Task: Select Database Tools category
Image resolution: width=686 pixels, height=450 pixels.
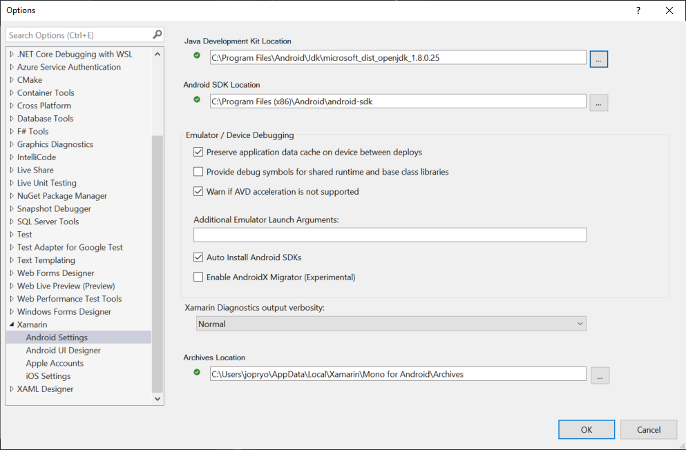Action: (45, 119)
